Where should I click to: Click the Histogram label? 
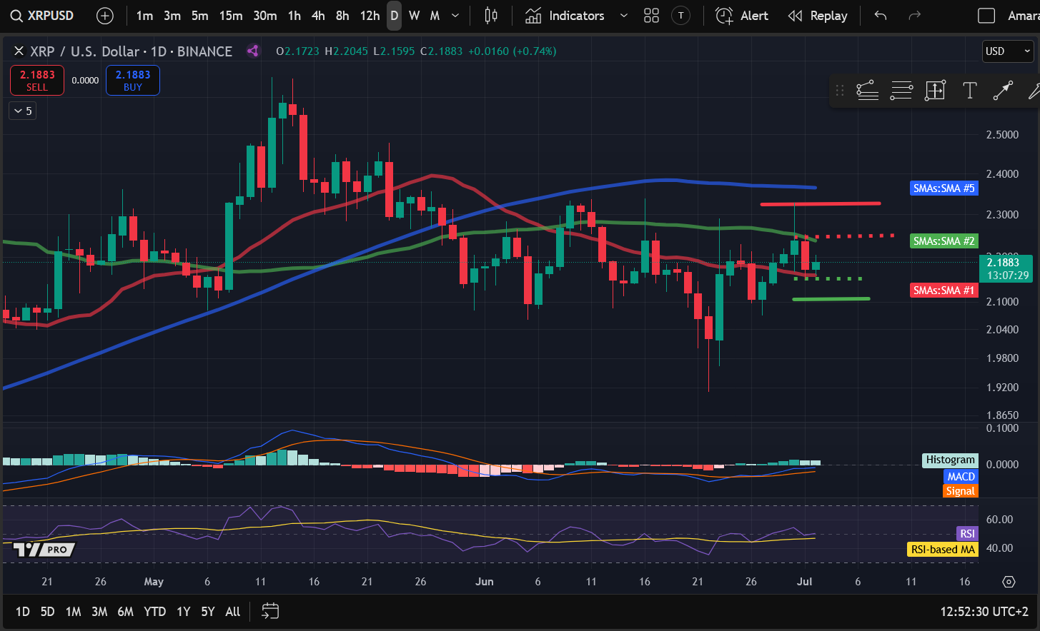[950, 460]
